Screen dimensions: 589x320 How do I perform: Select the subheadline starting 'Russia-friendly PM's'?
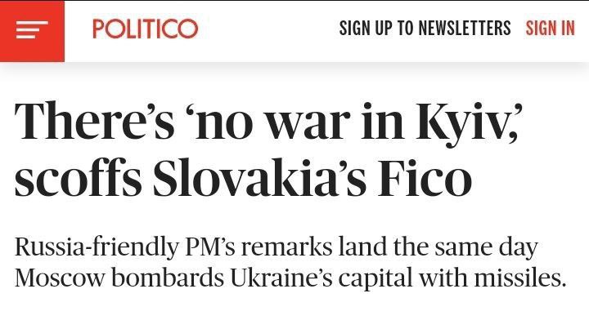(290, 262)
